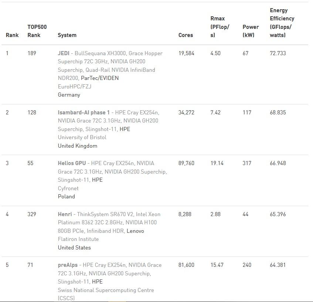Click the Cores column header
Image resolution: width=313 pixels, height=302 pixels.
point(186,35)
